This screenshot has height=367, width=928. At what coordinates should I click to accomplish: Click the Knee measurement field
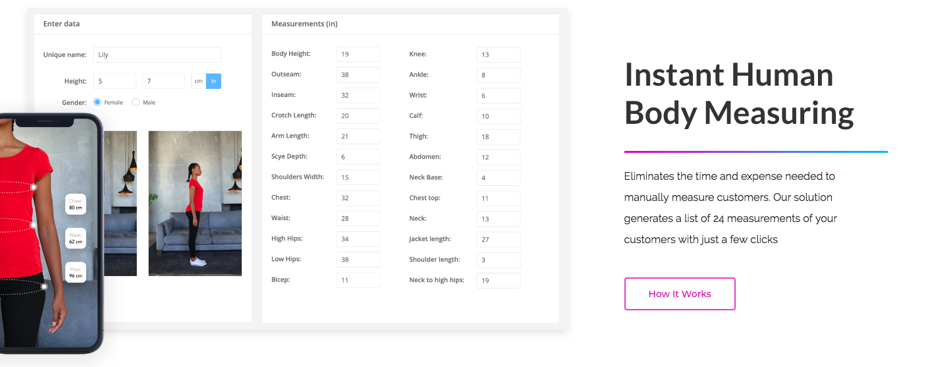(x=498, y=55)
